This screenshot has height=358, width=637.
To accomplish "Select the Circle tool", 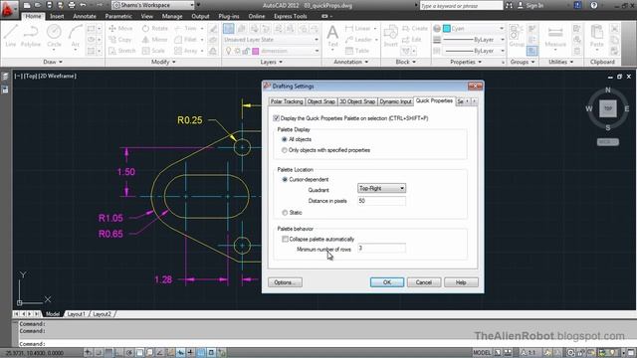I will (54, 36).
